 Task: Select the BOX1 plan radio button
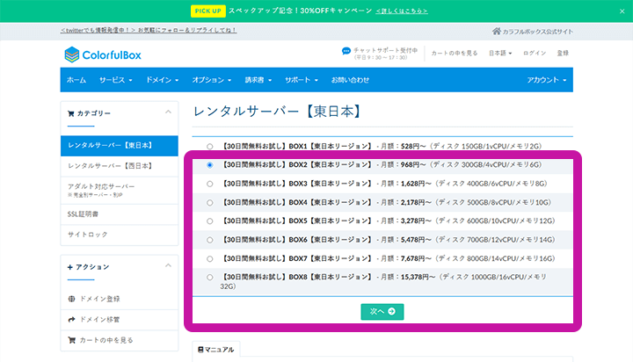(209, 146)
